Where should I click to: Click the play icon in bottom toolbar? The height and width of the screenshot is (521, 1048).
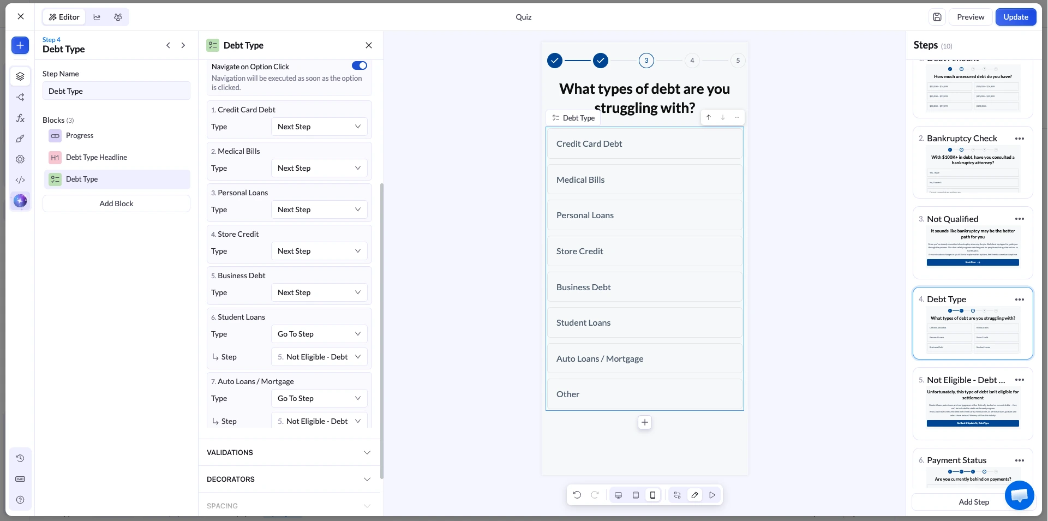712,495
